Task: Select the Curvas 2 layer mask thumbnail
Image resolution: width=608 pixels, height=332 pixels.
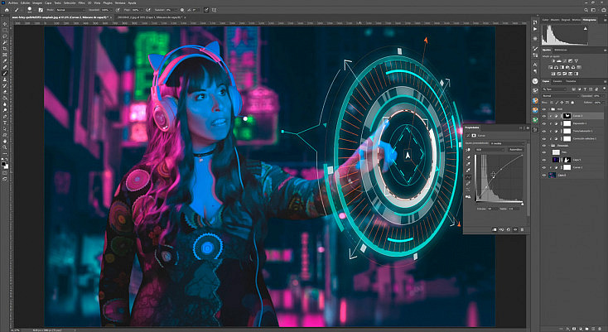Action: coord(567,116)
